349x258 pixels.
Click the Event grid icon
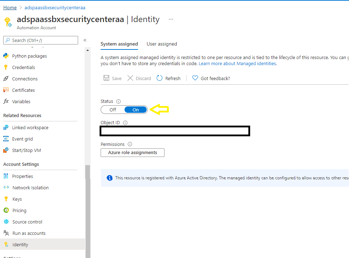[x=6, y=139]
